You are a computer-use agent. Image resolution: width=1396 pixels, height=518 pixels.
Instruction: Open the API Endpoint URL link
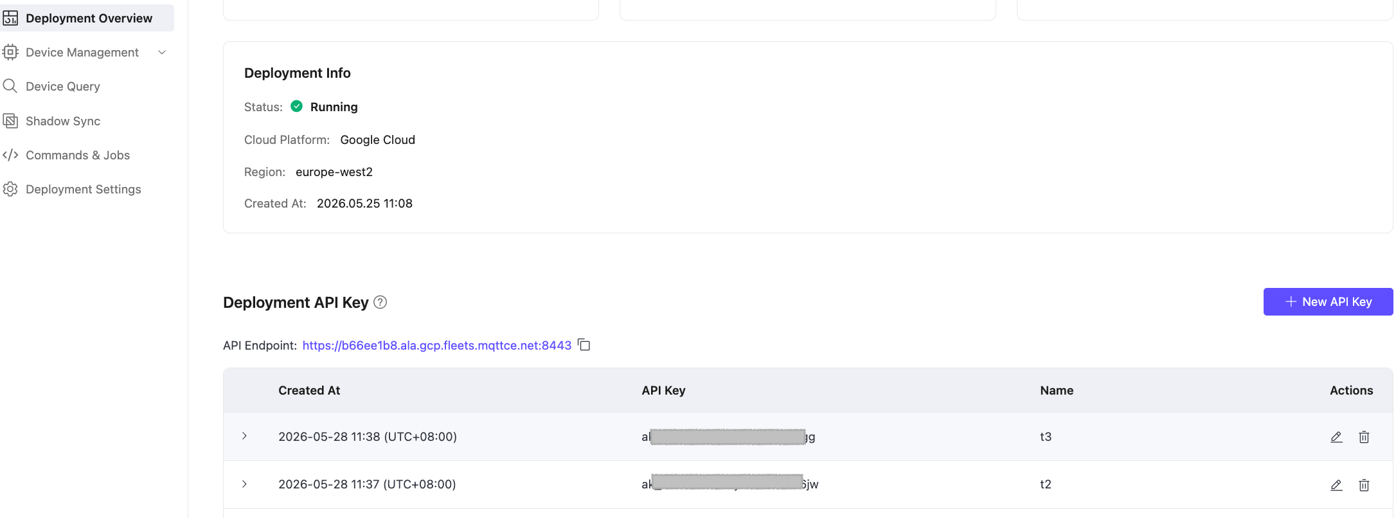click(x=437, y=345)
